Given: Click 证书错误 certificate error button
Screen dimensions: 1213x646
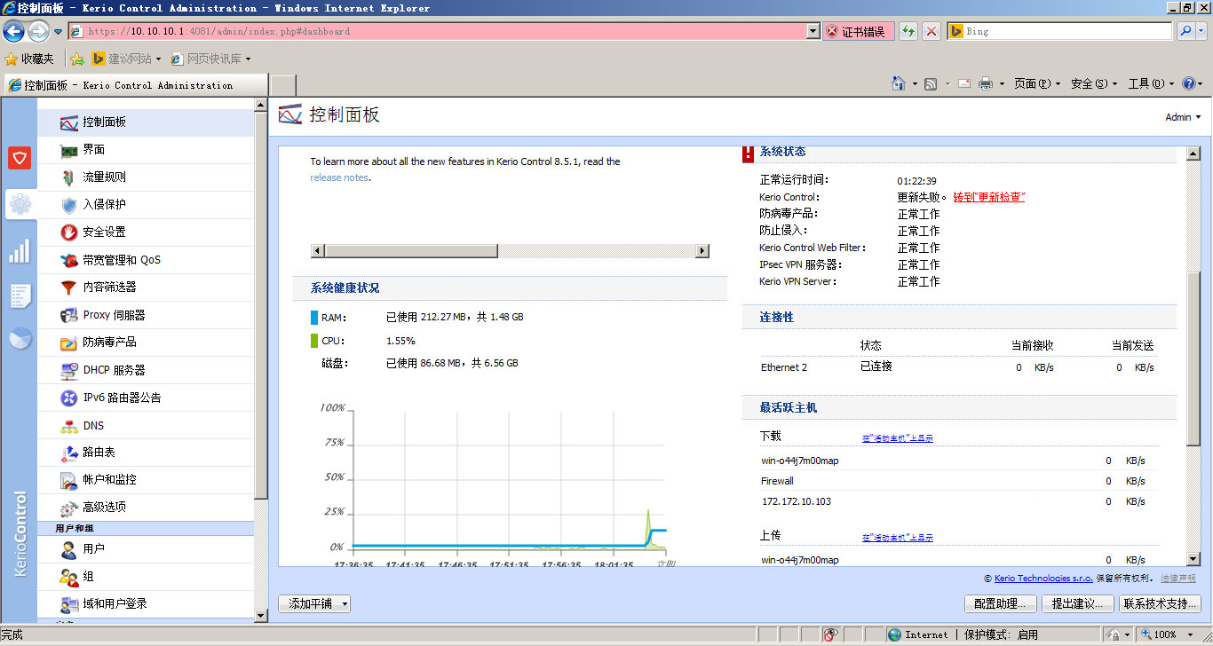Looking at the screenshot, I should [858, 31].
